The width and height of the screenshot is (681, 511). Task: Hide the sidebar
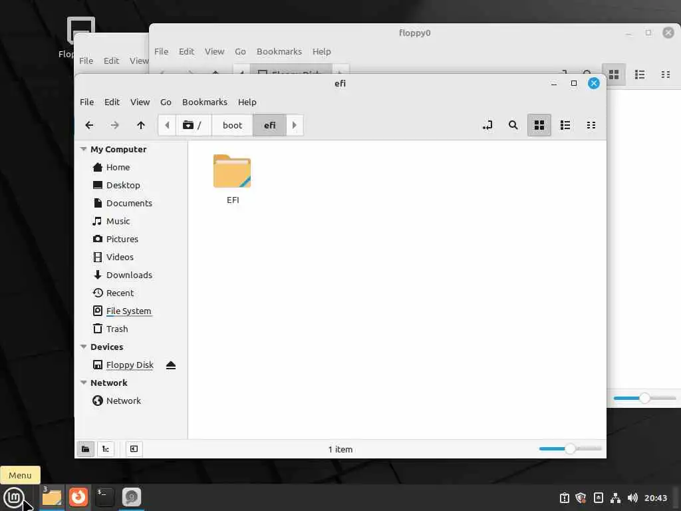click(x=134, y=449)
